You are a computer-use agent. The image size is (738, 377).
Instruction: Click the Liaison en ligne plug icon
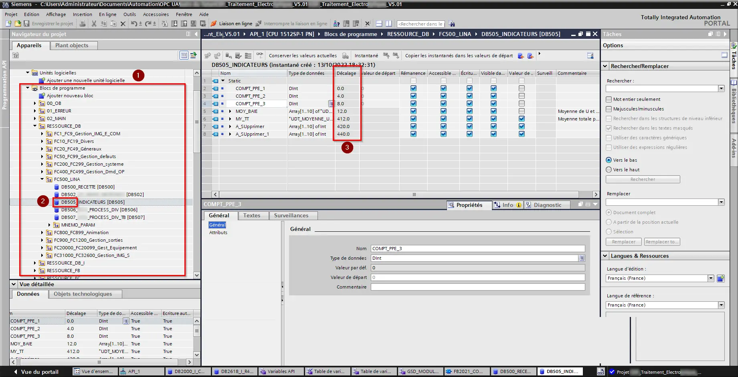(x=214, y=24)
